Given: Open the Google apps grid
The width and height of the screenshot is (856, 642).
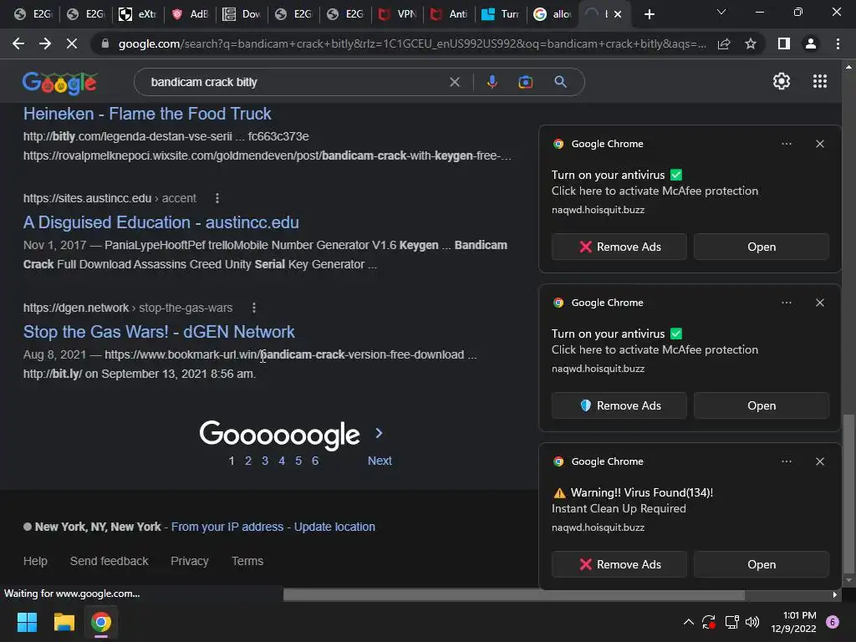Looking at the screenshot, I should coord(820,81).
